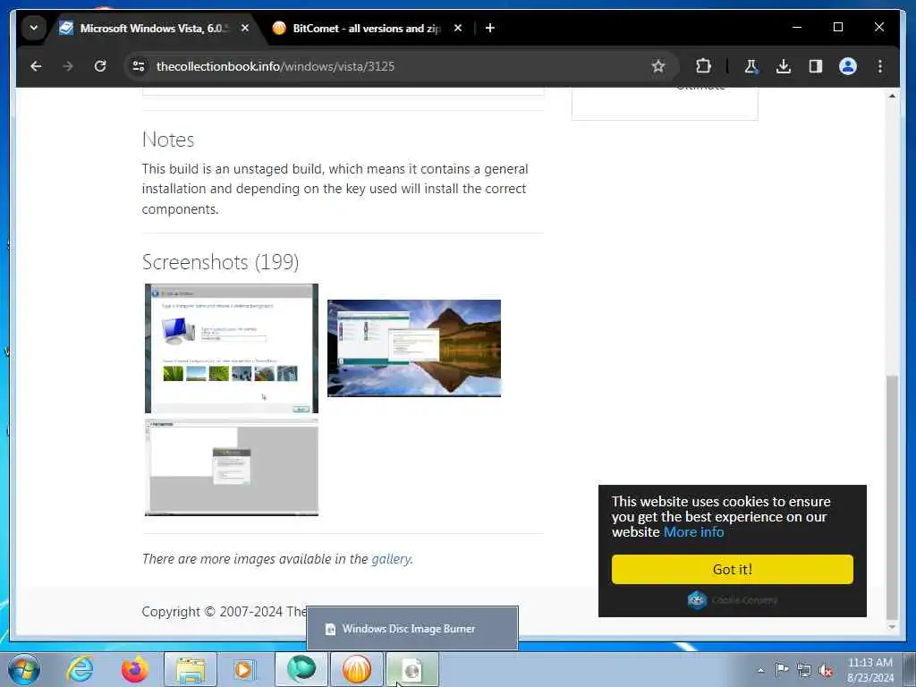Open the Windows Start orb
This screenshot has height=687, width=916.
point(24,669)
